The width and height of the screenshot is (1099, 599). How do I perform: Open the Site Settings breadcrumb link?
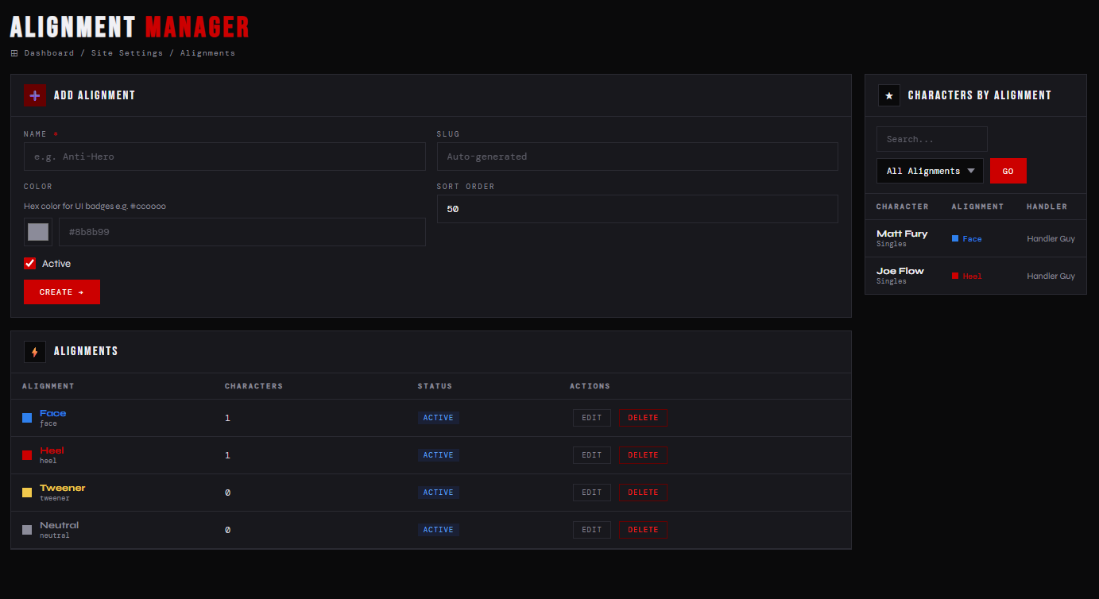[127, 53]
